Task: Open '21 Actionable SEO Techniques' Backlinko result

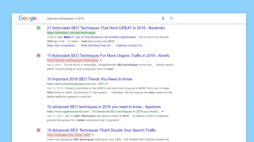Action: click(x=106, y=28)
